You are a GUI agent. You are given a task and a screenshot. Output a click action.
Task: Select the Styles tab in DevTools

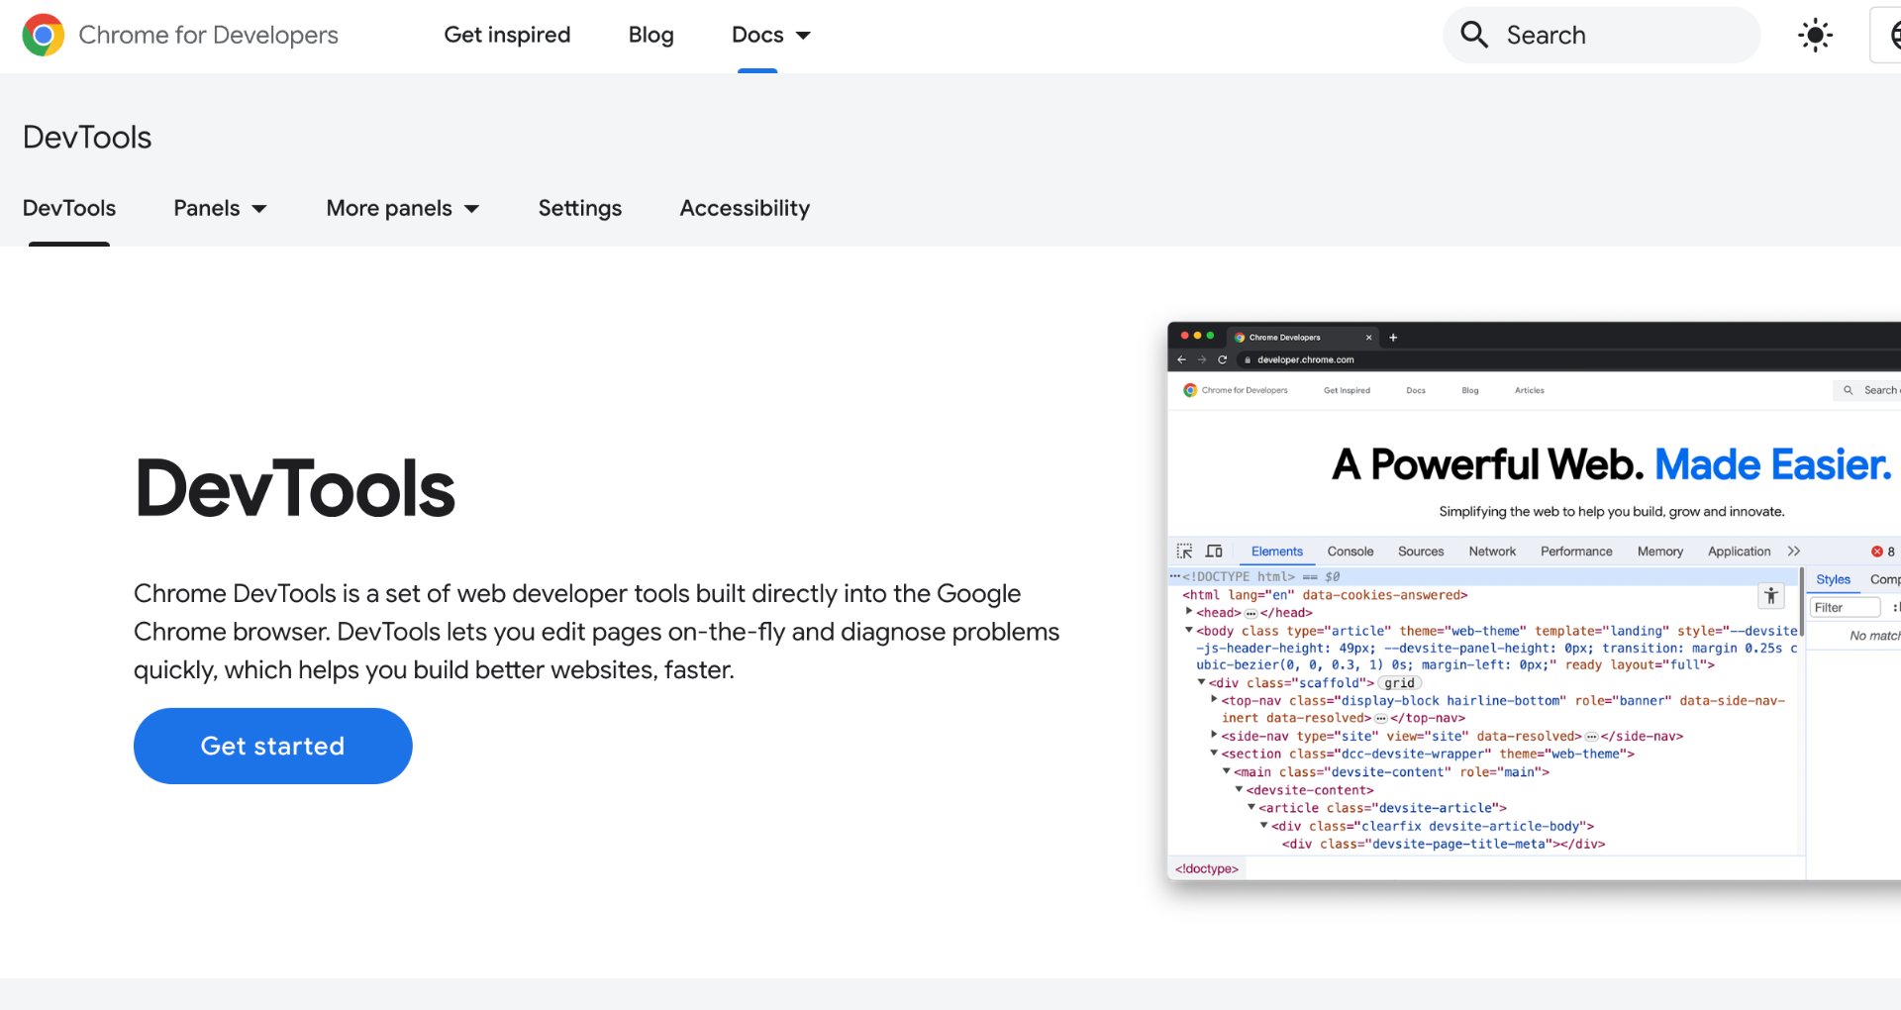coord(1834,579)
